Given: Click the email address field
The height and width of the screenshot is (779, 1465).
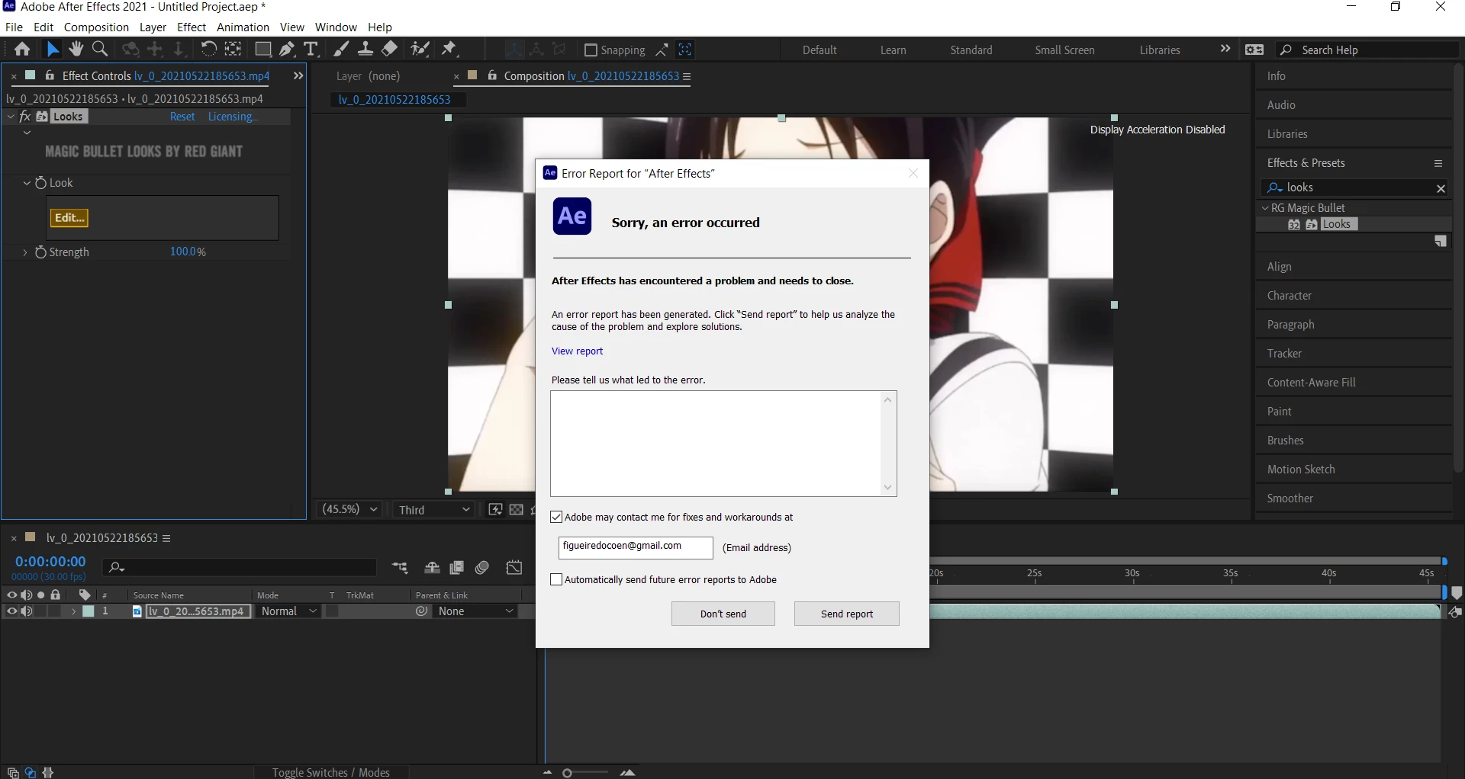Looking at the screenshot, I should point(636,547).
